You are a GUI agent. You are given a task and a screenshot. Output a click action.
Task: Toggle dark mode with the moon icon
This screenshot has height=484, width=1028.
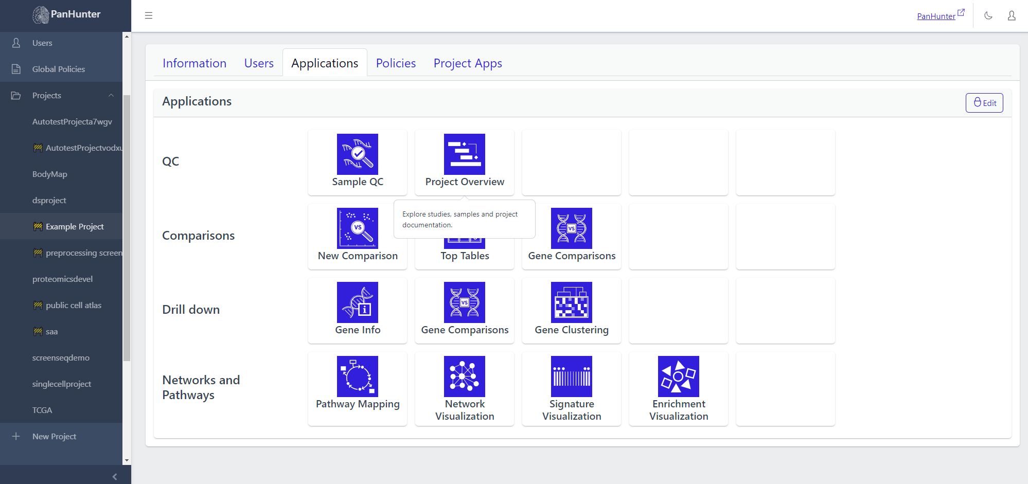coord(988,15)
